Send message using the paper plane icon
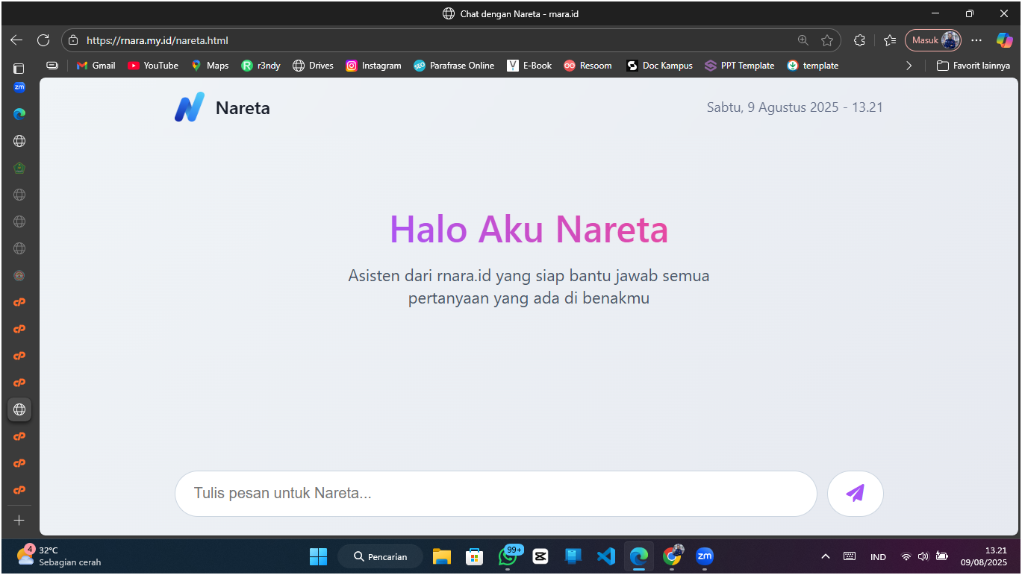Screen dimensions: 1022x575 855,493
